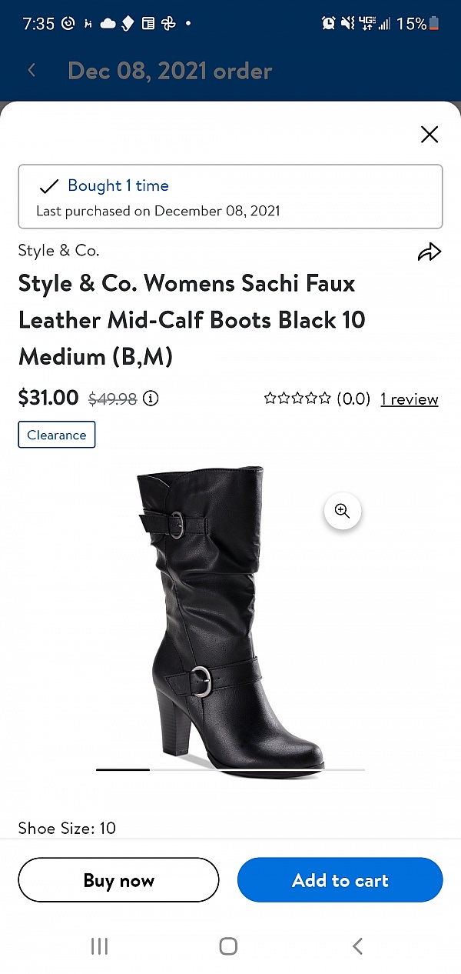Viewport: 461px width, 974px height.
Task: Tap the battery status icon
Action: pos(435,24)
